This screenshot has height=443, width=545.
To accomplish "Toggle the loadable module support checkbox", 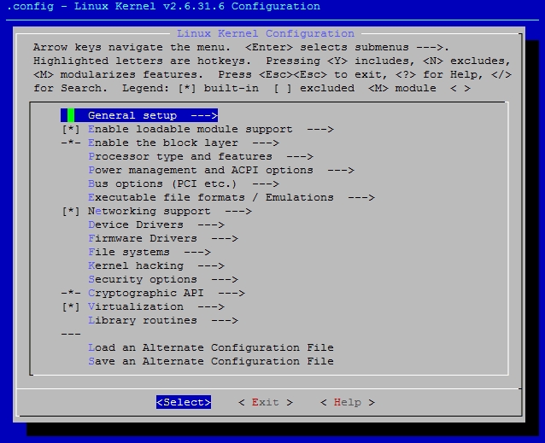I will (71, 130).
